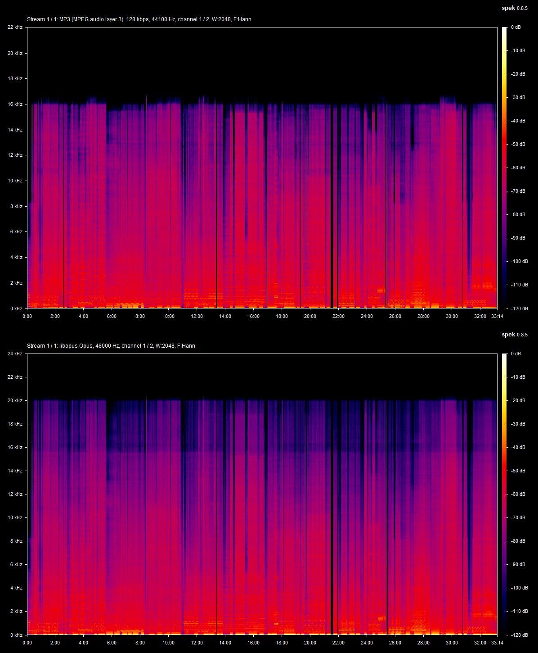Click the 14:00 time label under Opus spectrogram
The height and width of the screenshot is (653, 538).
coord(225,643)
